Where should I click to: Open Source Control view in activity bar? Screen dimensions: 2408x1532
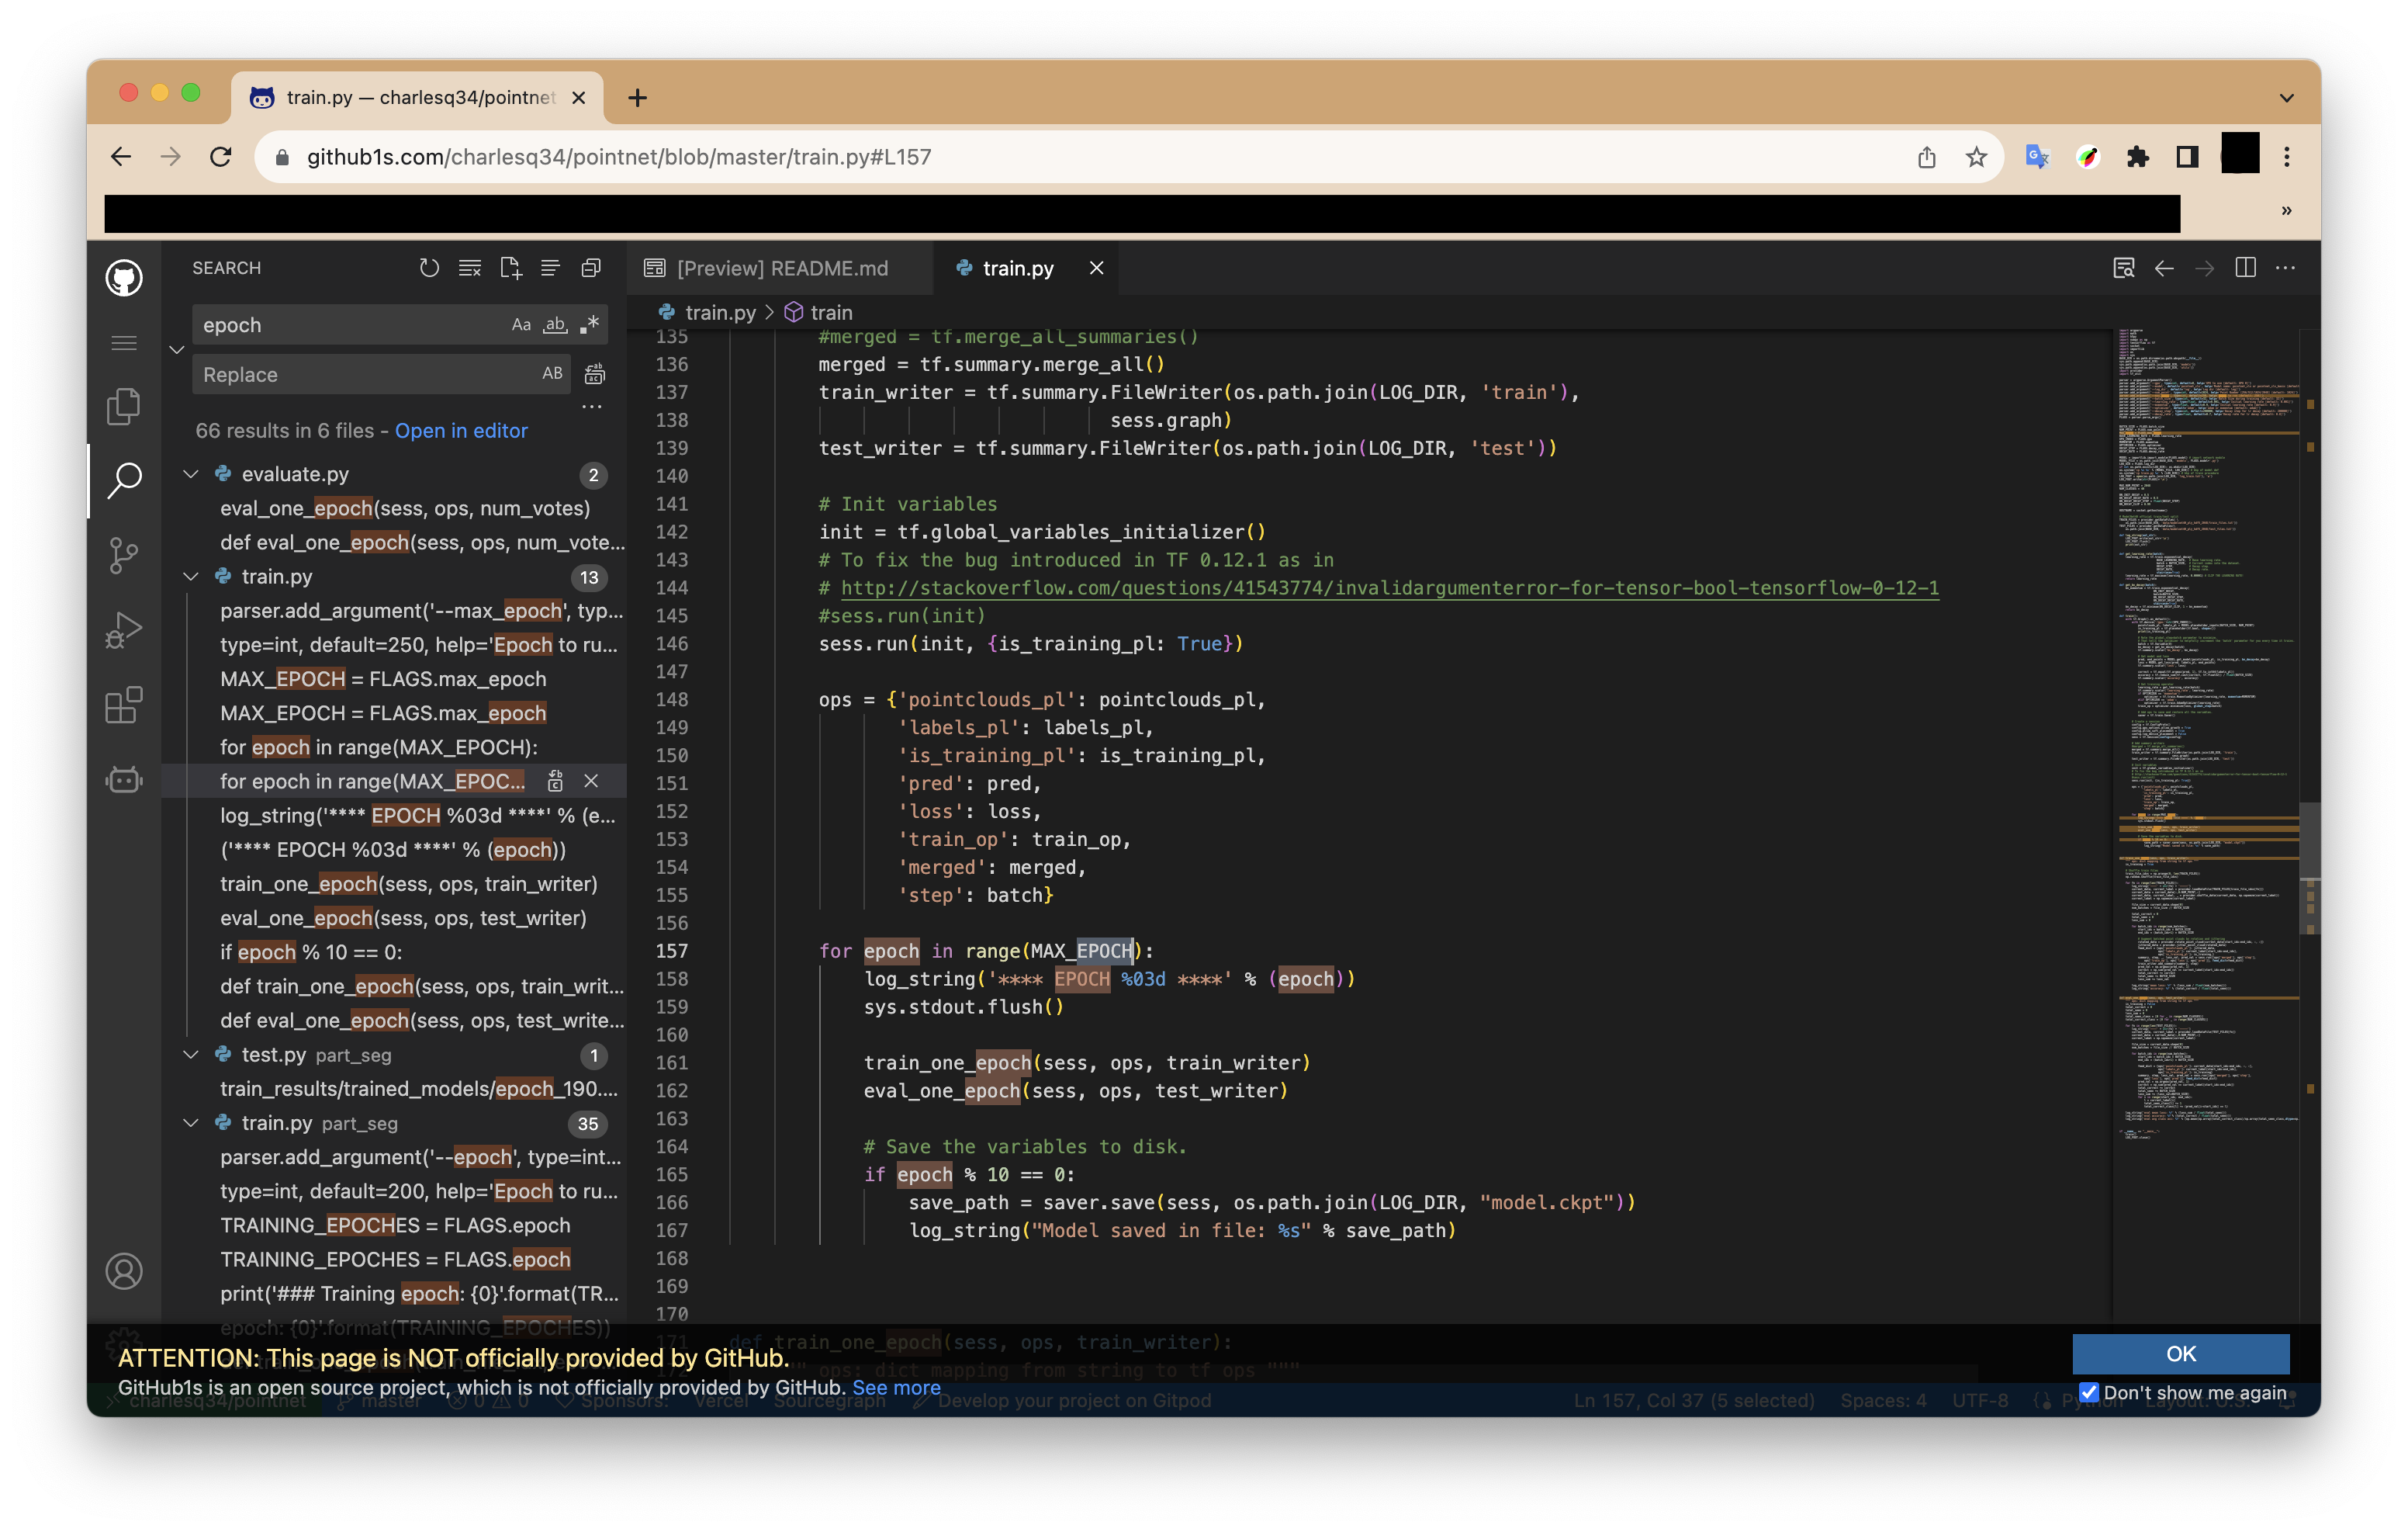[x=124, y=554]
